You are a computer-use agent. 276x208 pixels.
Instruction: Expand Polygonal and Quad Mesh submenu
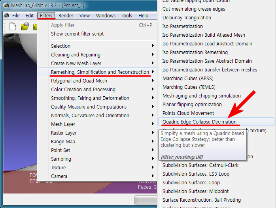(97, 81)
